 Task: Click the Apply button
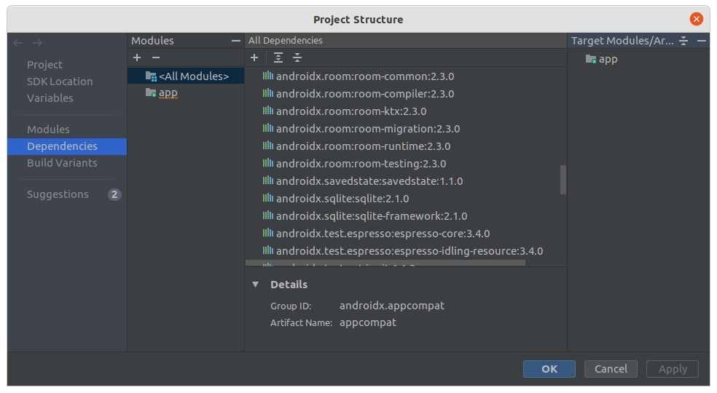tap(673, 369)
